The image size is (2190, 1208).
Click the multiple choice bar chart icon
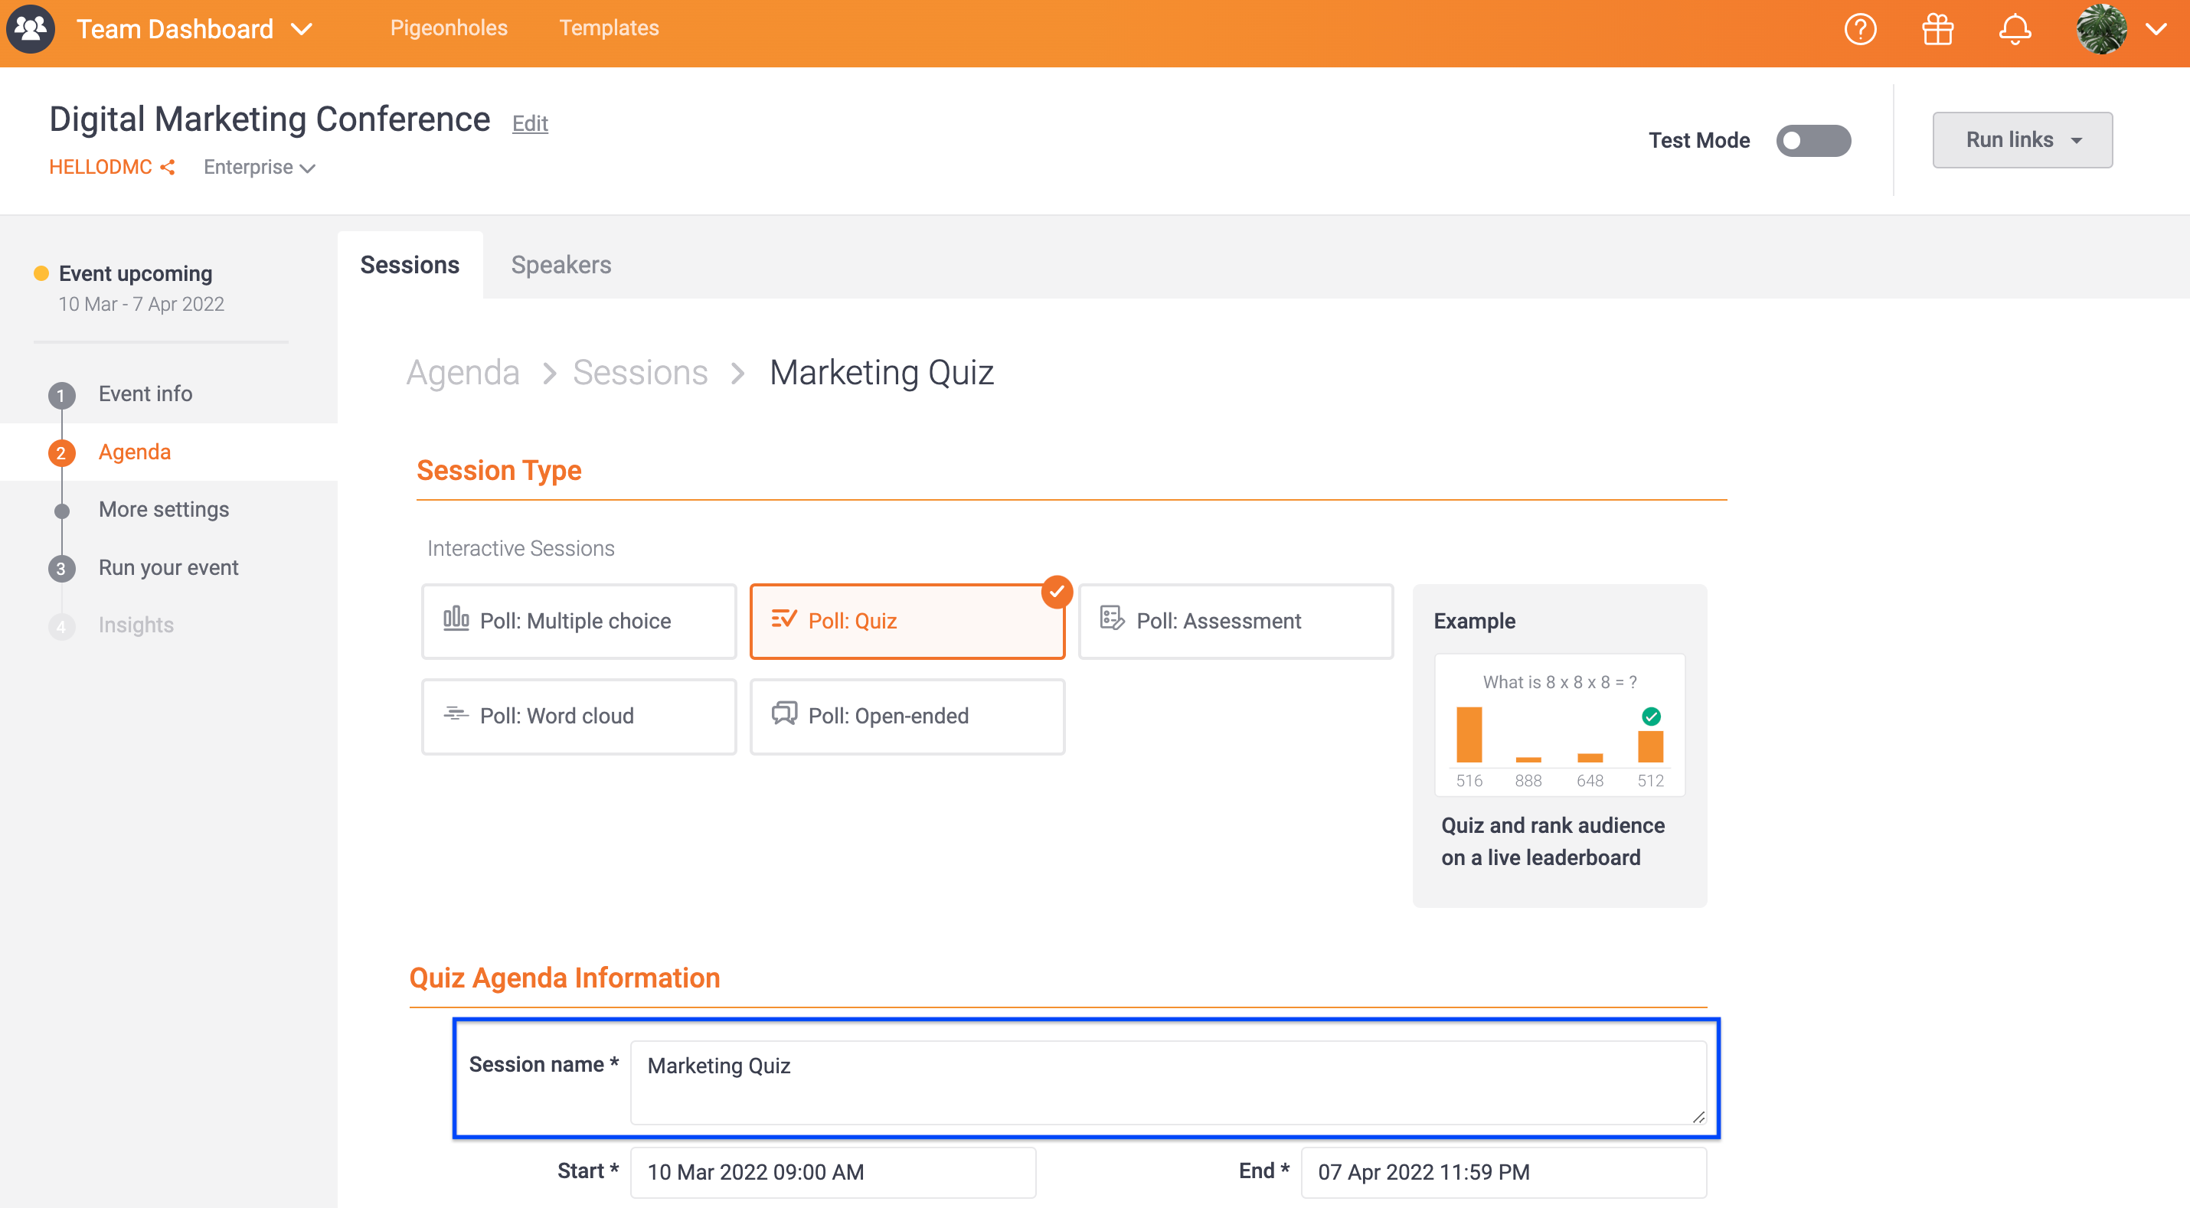pyautogui.click(x=456, y=618)
